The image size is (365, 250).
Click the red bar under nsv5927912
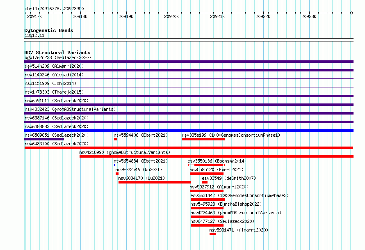tap(207, 191)
